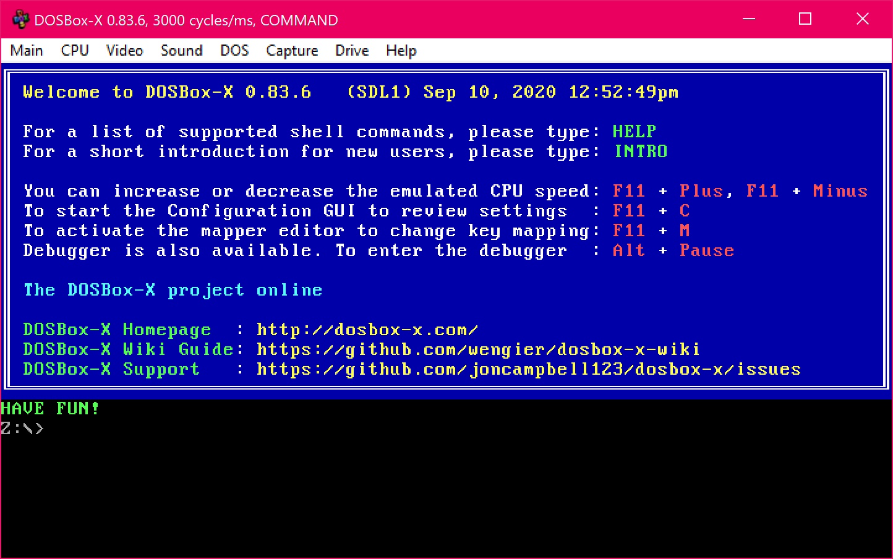Minimize the DOSBox-X window
Screen dimensions: 893x559
coord(748,19)
